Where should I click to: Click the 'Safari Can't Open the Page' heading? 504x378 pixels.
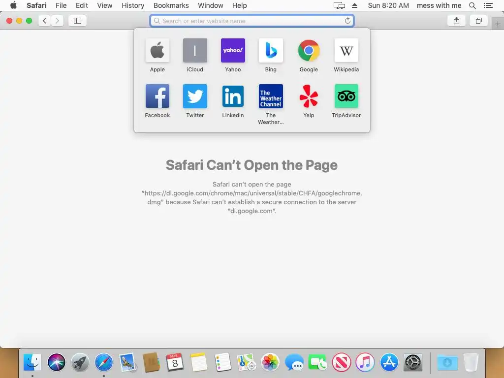click(x=252, y=165)
